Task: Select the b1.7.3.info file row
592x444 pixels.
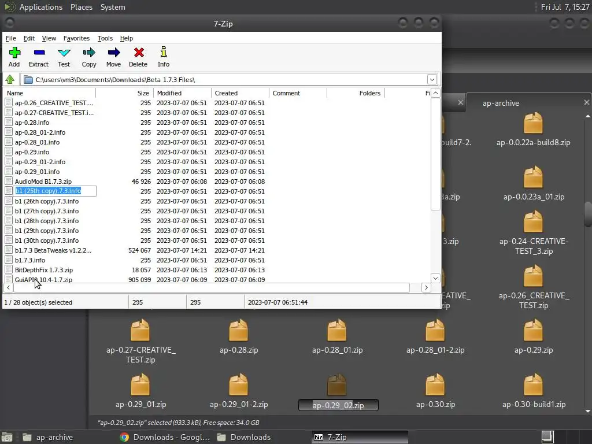Action: coord(217,260)
